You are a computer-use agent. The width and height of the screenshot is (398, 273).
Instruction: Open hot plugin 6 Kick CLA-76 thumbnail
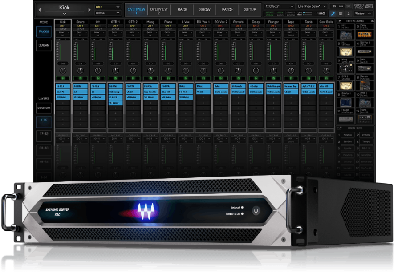click(365, 68)
